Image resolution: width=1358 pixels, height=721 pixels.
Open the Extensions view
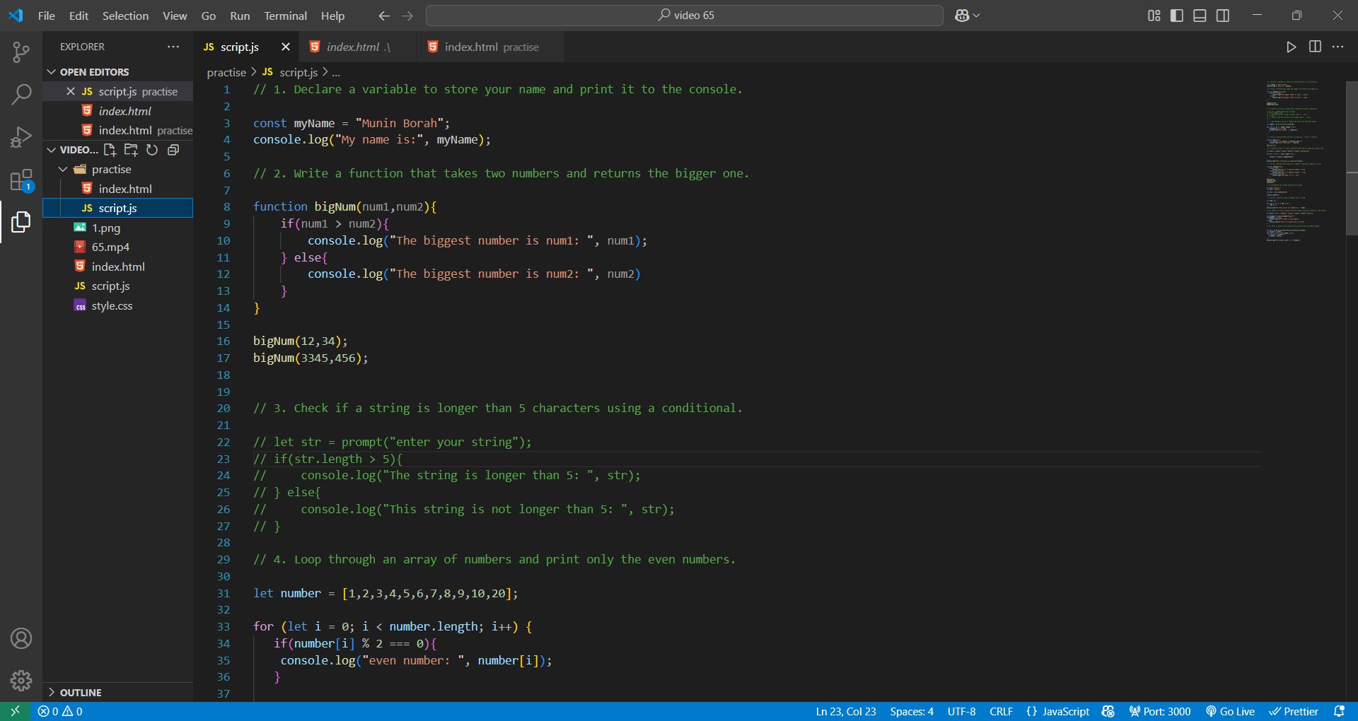[21, 180]
